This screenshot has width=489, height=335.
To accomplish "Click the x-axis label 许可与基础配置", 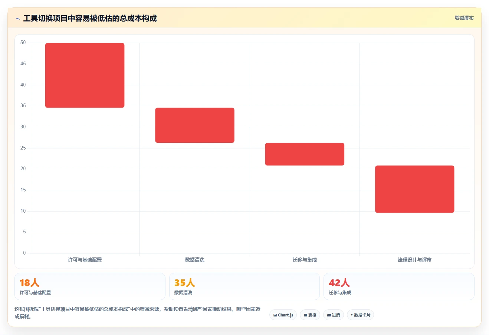I will 85,260.
